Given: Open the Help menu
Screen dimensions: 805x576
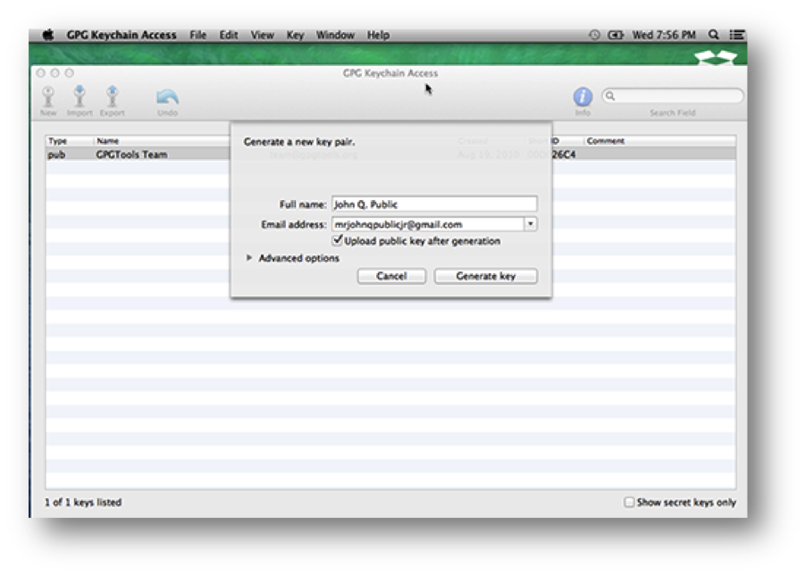Looking at the screenshot, I should 378,35.
